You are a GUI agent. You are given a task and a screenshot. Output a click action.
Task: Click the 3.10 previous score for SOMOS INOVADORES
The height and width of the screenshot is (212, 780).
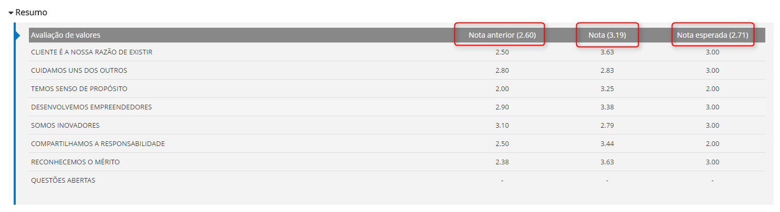[x=502, y=125]
